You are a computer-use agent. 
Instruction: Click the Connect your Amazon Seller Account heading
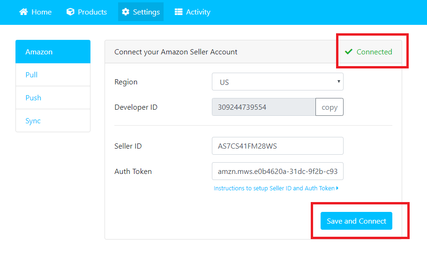pos(176,52)
